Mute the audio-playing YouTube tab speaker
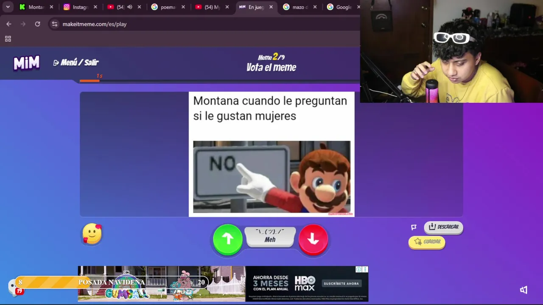Viewport: 543px width, 305px height. coord(129,7)
